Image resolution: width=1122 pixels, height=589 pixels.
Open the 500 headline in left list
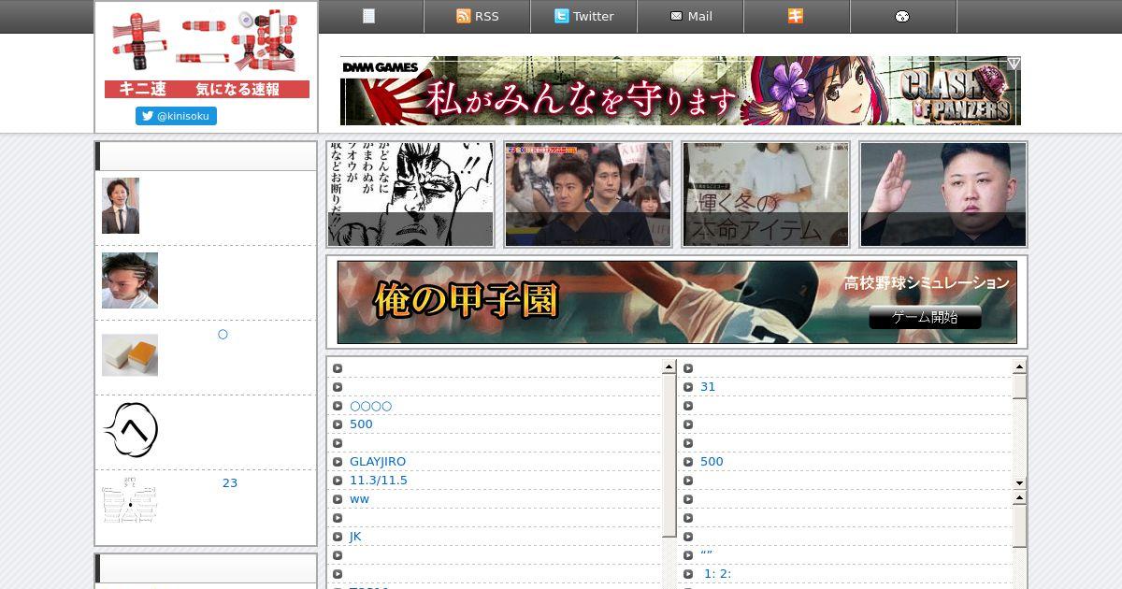click(361, 424)
